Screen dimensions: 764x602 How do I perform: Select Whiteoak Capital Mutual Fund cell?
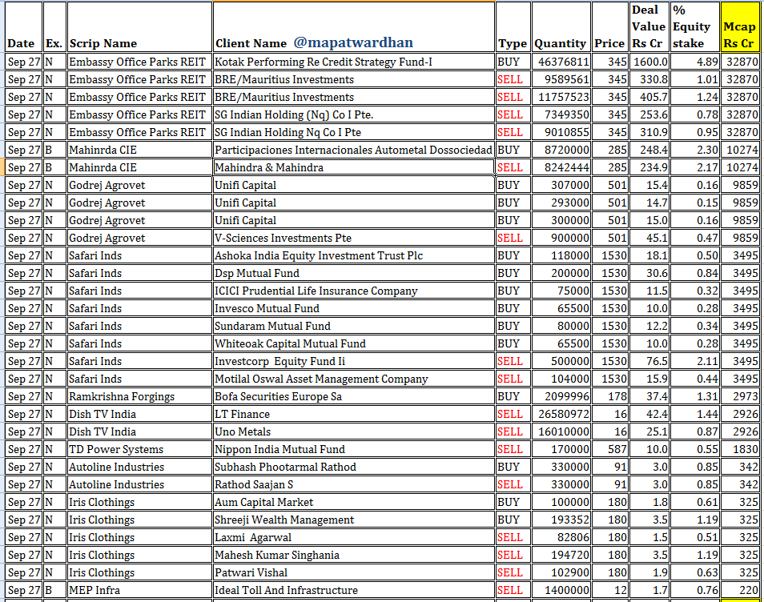pos(354,344)
